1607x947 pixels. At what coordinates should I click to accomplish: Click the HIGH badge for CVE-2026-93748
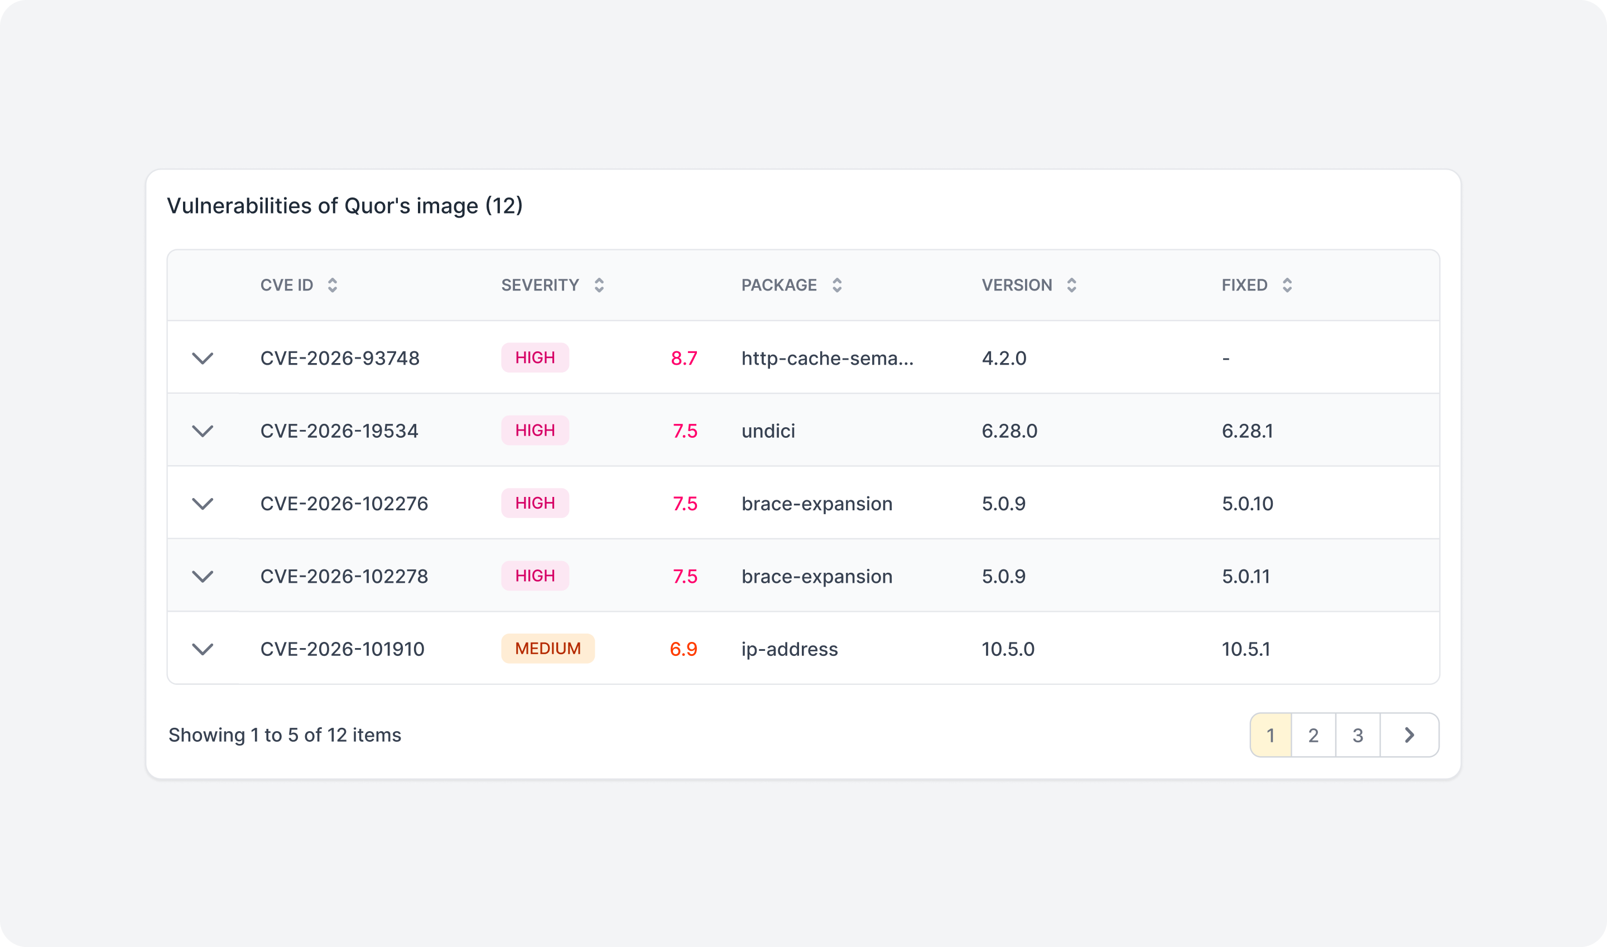tap(535, 358)
